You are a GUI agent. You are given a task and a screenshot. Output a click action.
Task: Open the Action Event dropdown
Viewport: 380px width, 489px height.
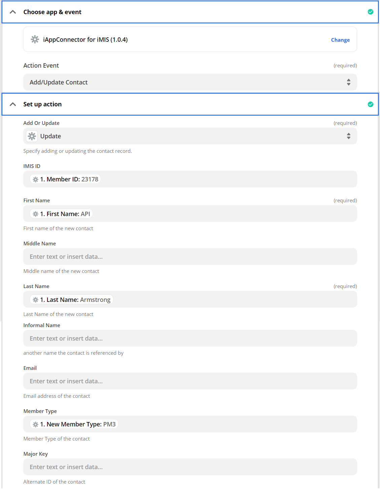[x=190, y=82]
